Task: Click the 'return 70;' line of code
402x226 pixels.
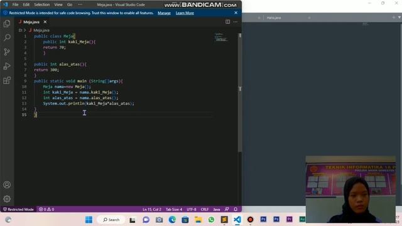Action: point(55,48)
